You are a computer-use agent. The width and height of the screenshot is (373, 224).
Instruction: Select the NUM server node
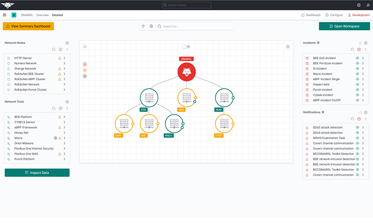point(224,98)
